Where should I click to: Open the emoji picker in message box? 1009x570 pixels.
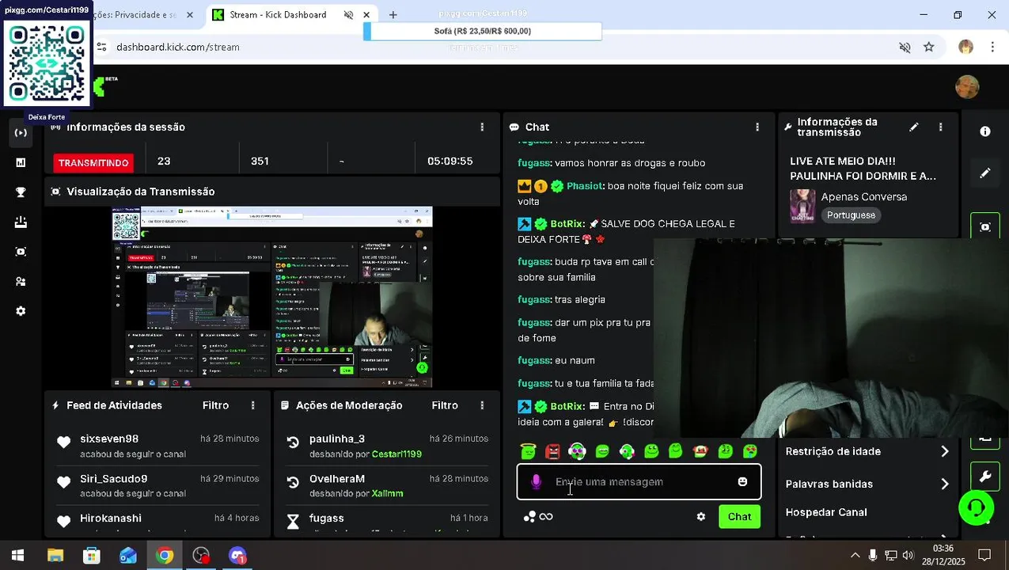click(742, 481)
